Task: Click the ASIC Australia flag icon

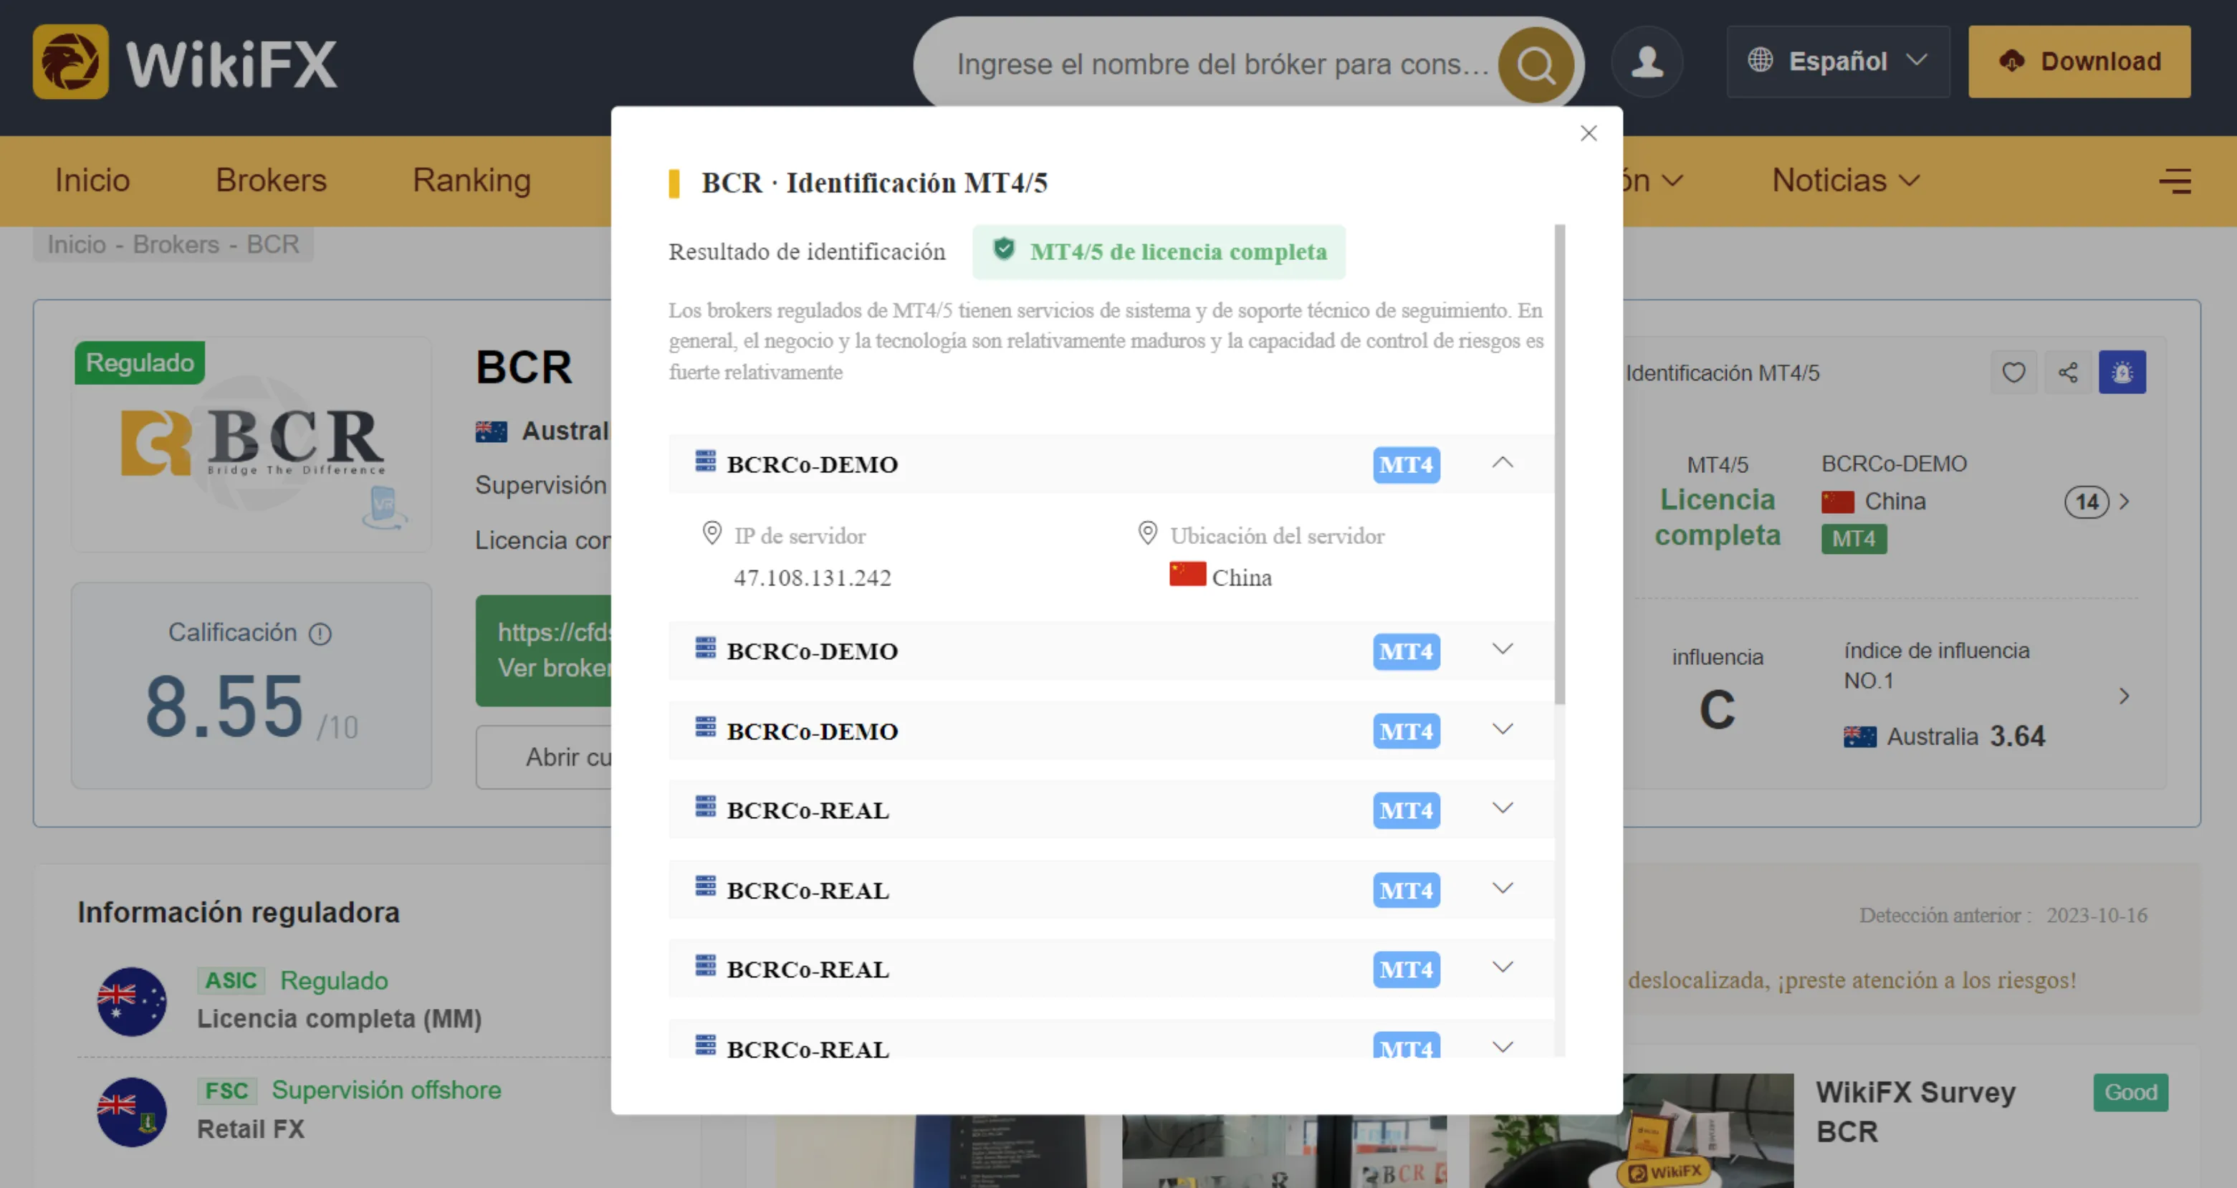Action: pyautogui.click(x=131, y=1001)
